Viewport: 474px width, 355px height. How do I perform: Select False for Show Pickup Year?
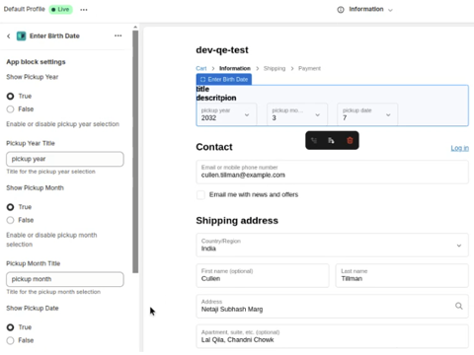point(10,109)
